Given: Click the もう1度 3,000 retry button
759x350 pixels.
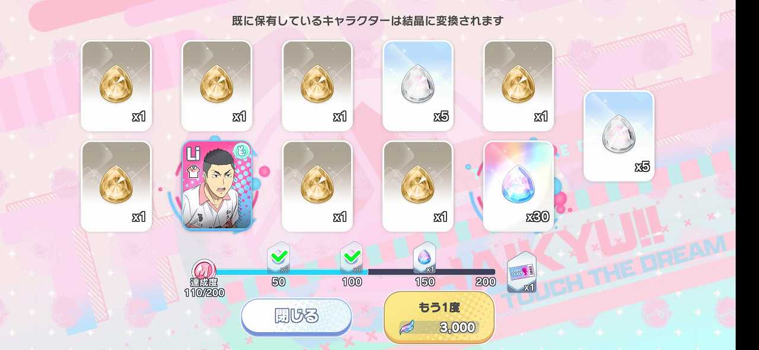Looking at the screenshot, I should (439, 317).
